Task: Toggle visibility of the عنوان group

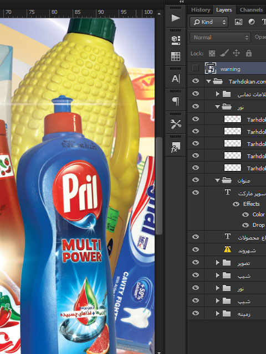Action: pyautogui.click(x=196, y=180)
